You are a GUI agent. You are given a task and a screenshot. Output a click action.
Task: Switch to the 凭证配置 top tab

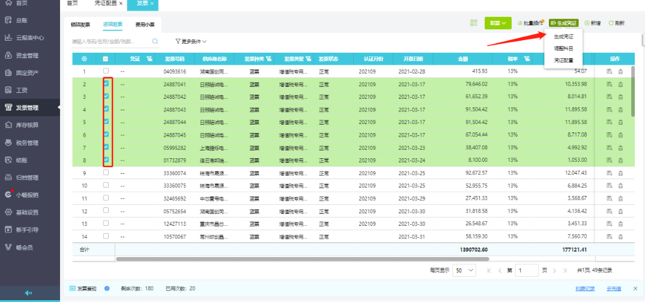point(106,3)
